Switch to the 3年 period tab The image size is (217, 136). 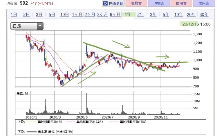153,14
